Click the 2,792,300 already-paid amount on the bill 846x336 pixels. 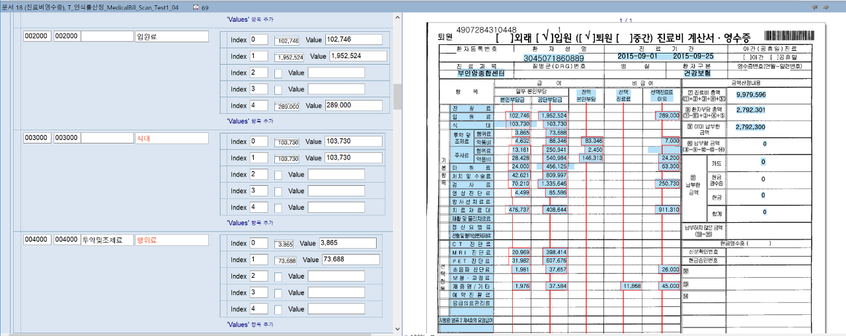[750, 127]
